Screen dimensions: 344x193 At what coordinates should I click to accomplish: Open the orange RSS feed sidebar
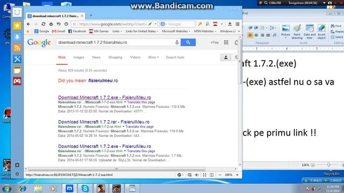click(x=17, y=48)
